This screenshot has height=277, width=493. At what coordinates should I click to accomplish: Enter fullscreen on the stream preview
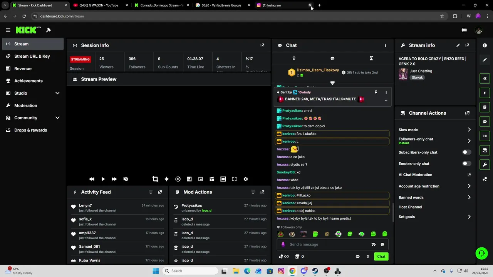[x=234, y=179]
